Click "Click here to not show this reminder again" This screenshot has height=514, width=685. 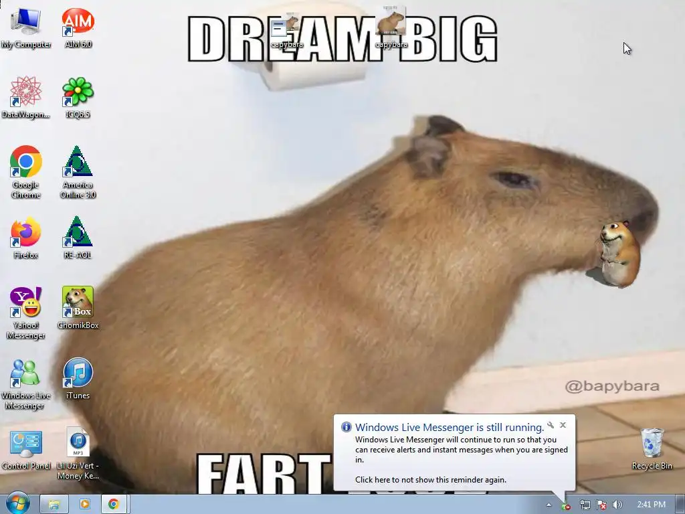coord(430,479)
